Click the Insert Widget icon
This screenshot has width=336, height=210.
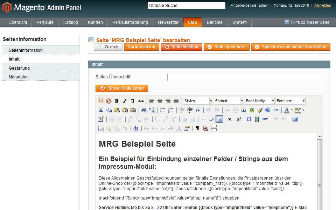(x=108, y=101)
